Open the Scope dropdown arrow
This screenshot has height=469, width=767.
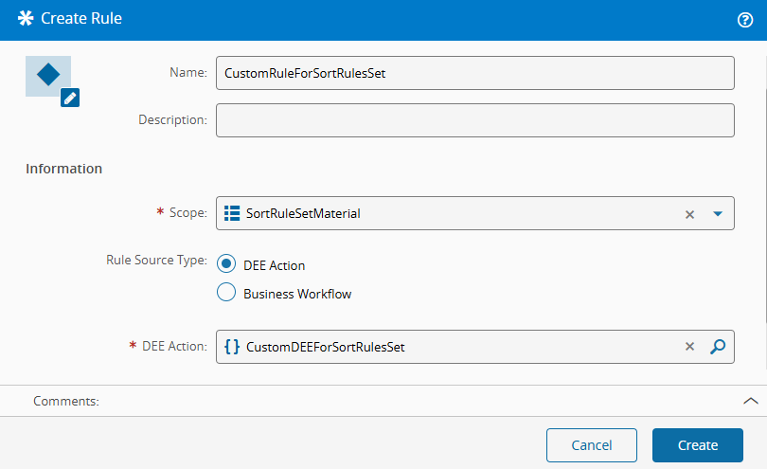pos(718,214)
